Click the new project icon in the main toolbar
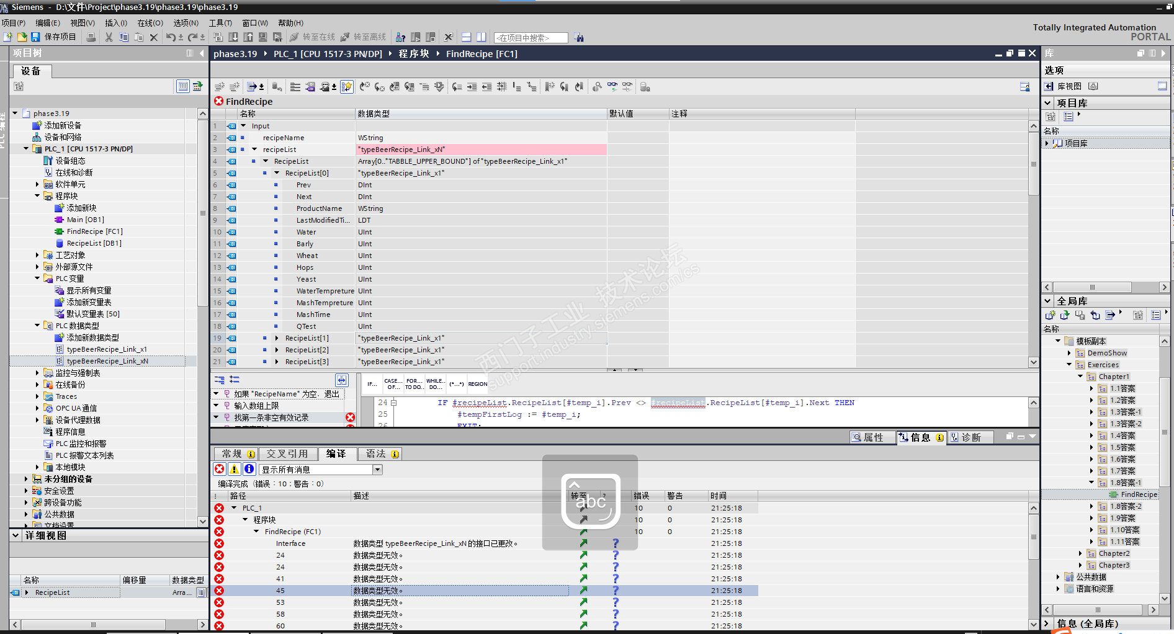This screenshot has height=634, width=1174. [8, 37]
